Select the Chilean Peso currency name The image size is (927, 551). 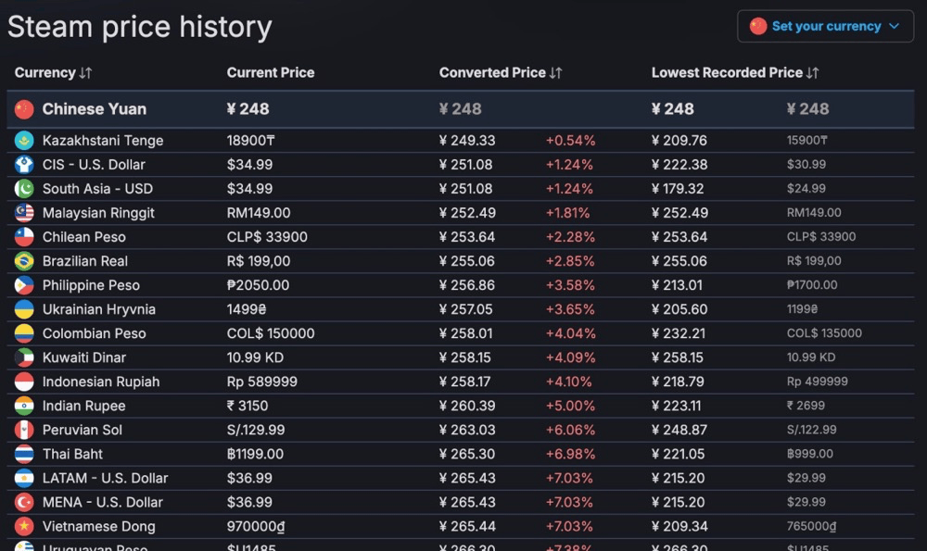tap(84, 237)
